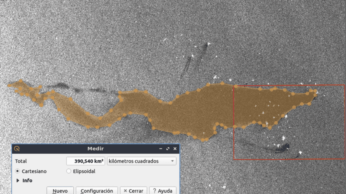The height and width of the screenshot is (194, 346).
Task: Expand the Info section
Action: click(18, 180)
